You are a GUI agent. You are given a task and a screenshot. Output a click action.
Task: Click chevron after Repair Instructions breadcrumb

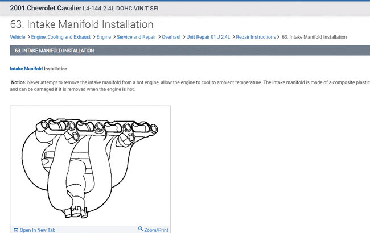pyautogui.click(x=278, y=37)
